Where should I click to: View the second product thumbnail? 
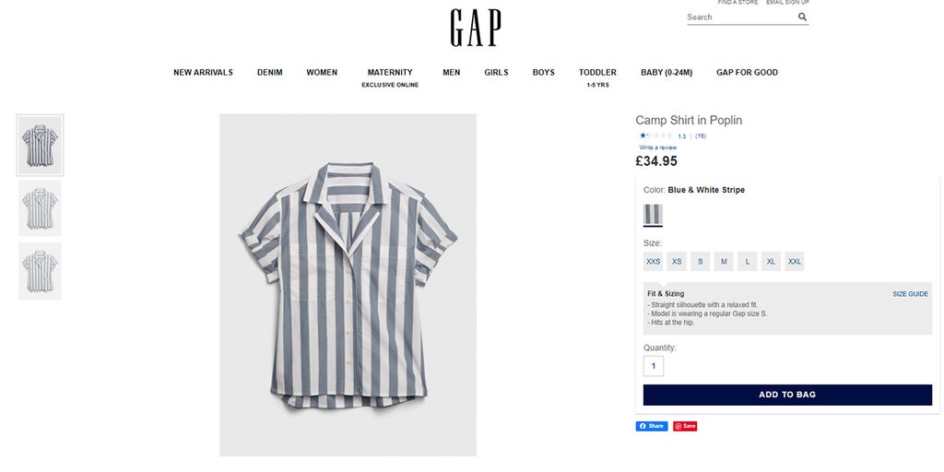40,208
